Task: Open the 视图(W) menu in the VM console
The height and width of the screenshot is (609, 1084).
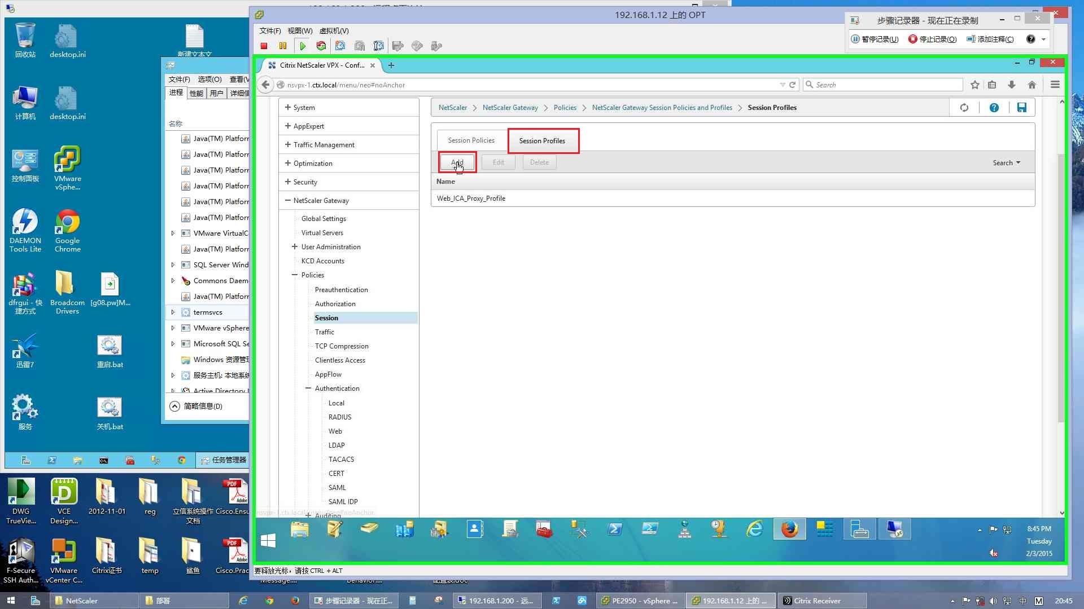Action: pyautogui.click(x=300, y=31)
